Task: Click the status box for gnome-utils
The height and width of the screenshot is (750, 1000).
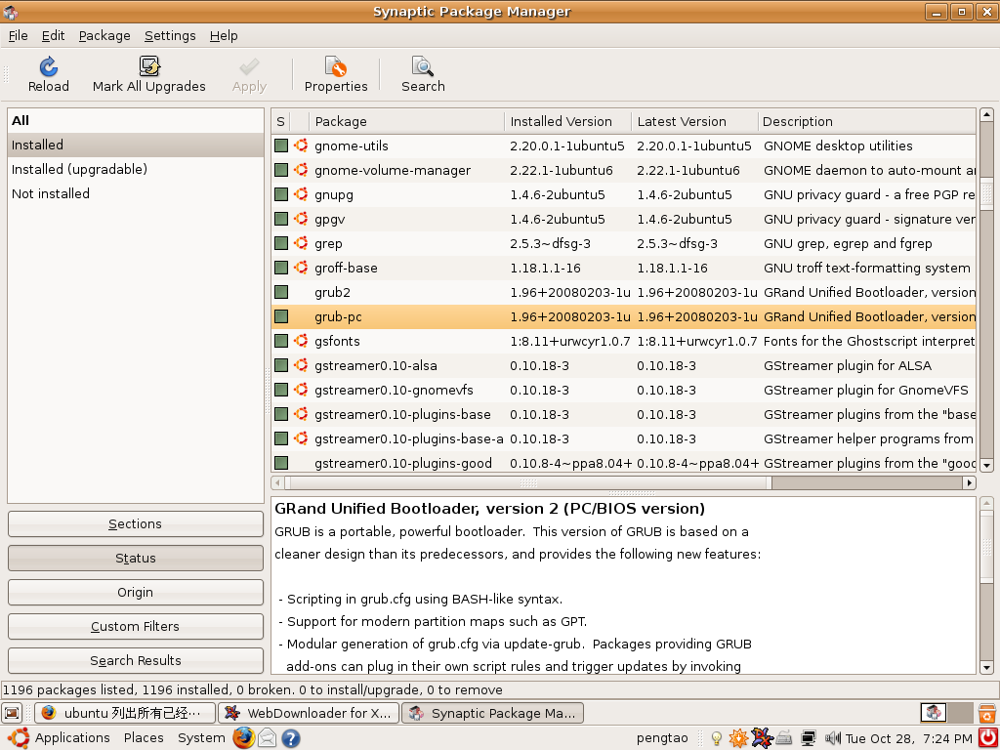Action: click(281, 146)
